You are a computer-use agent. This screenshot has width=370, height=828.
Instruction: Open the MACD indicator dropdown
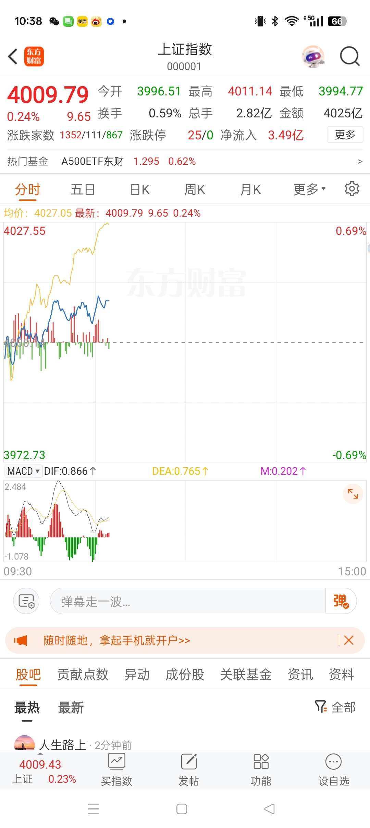(x=23, y=471)
